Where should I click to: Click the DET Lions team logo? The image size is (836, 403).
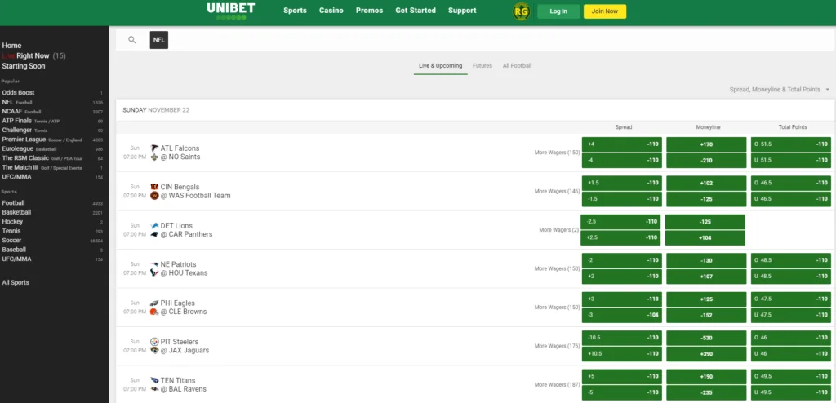pyautogui.click(x=154, y=225)
